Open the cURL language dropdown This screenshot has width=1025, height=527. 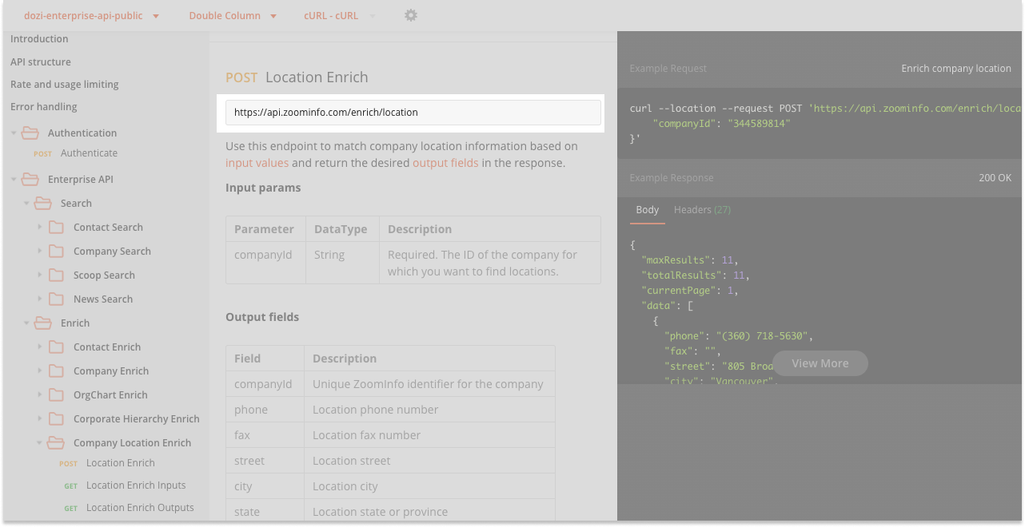point(331,15)
